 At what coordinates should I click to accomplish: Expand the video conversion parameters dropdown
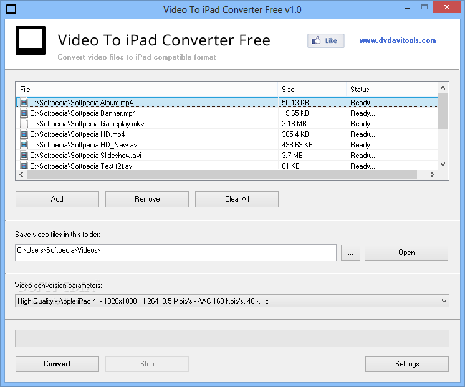click(x=444, y=301)
